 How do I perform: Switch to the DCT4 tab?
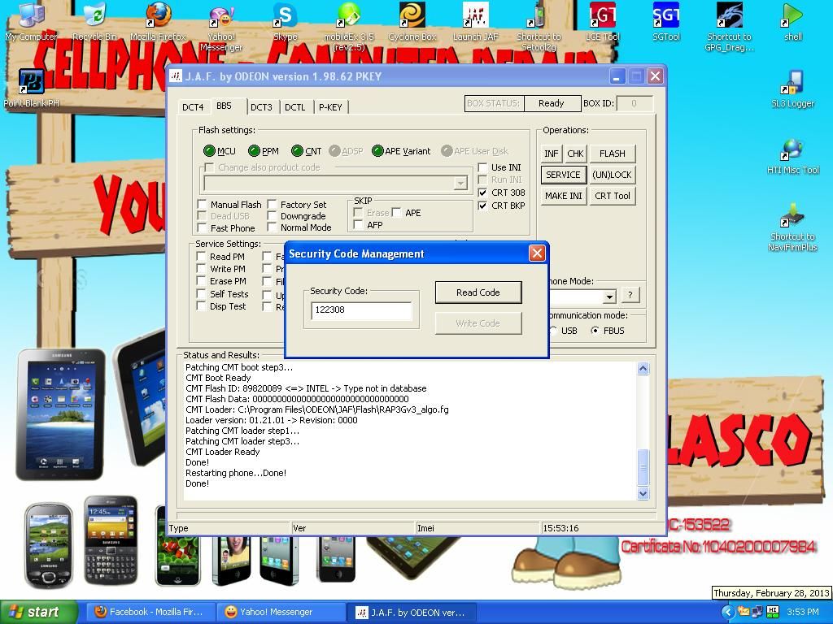click(x=193, y=107)
